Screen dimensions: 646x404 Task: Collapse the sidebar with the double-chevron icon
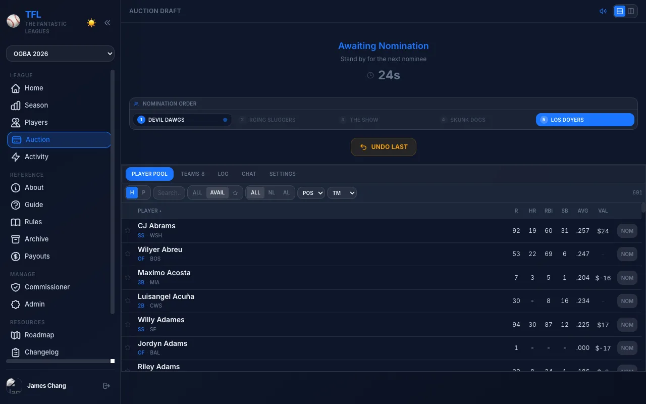pyautogui.click(x=107, y=22)
